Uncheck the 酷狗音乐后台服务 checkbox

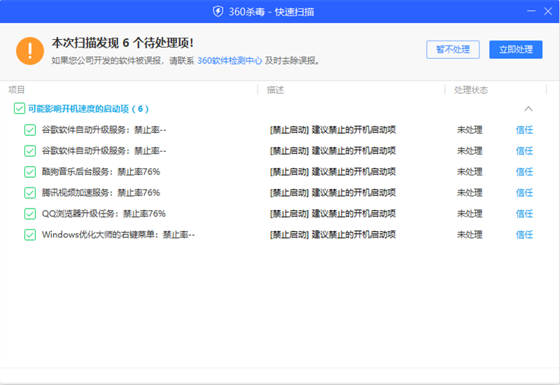pos(30,171)
